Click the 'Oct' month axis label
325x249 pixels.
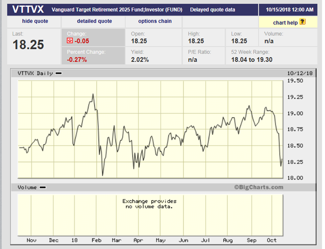[272, 240]
